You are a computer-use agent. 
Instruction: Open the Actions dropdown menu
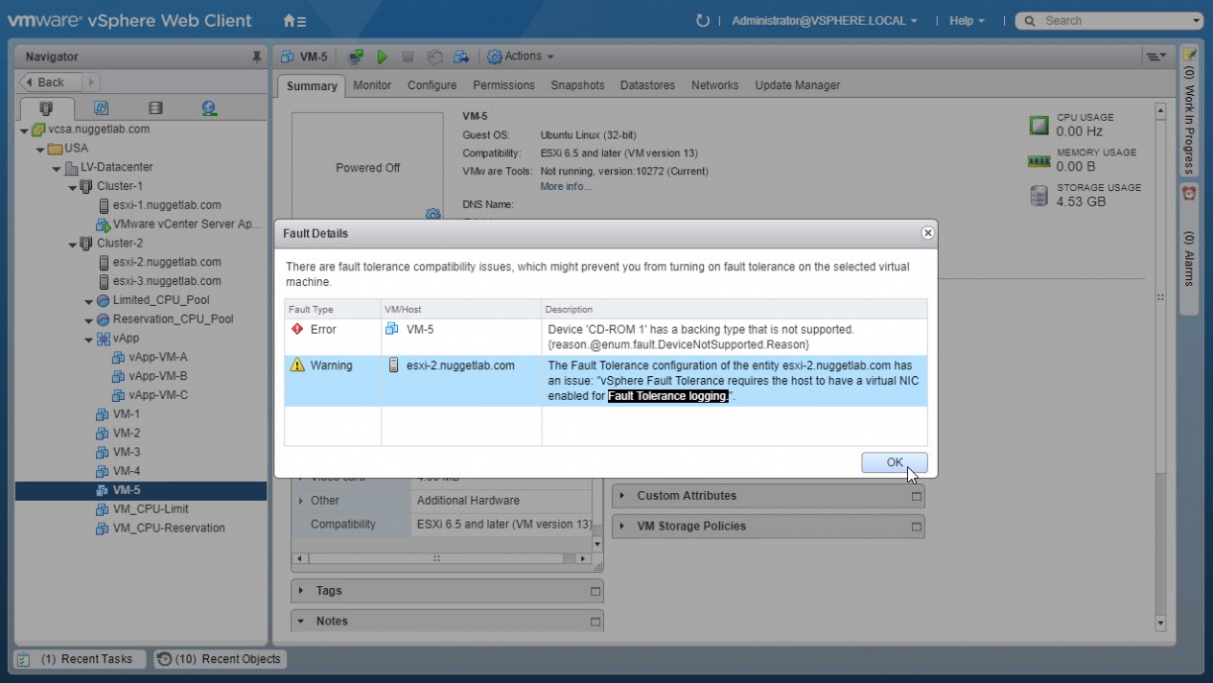(x=521, y=57)
